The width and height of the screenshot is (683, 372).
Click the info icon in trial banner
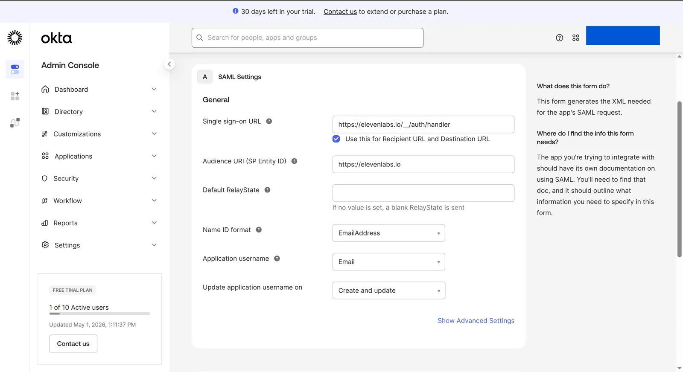(x=236, y=11)
